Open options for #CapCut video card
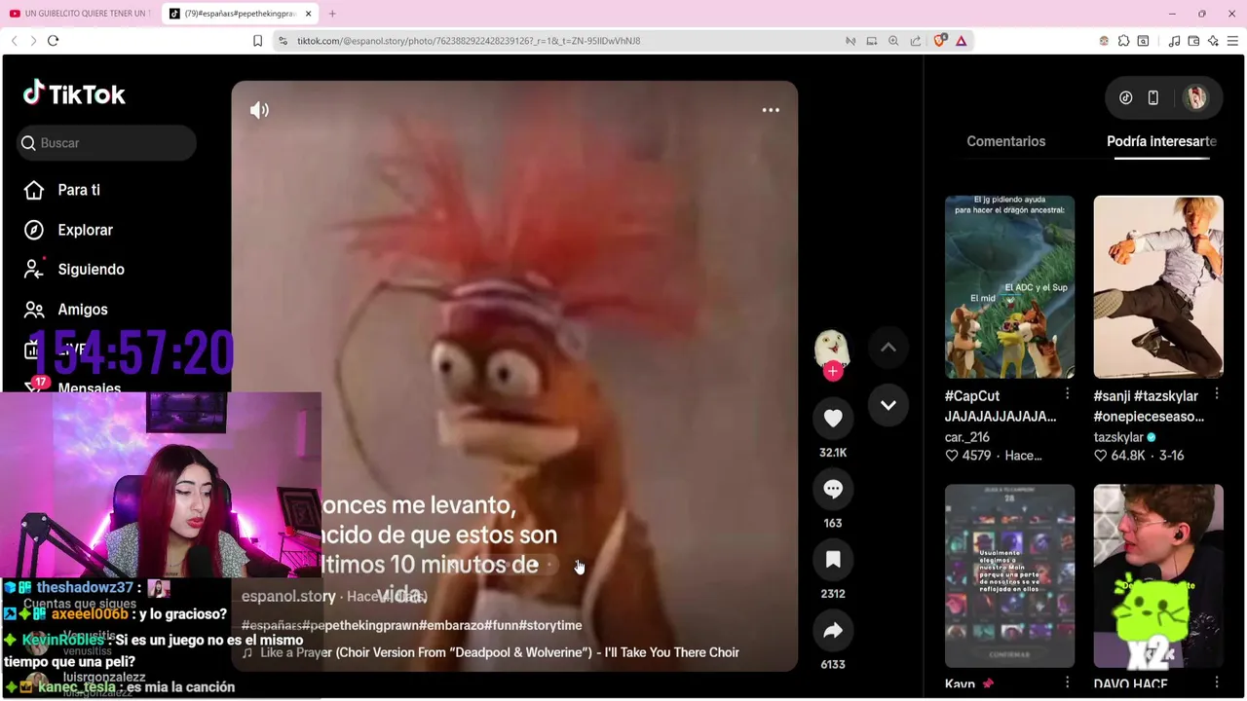Screen dimensions: 1247x701 1067,394
